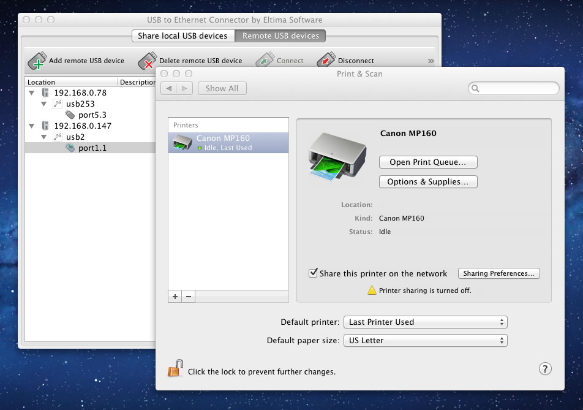583x410 pixels.
Task: Click the Add remote USB device icon
Action: click(x=37, y=61)
